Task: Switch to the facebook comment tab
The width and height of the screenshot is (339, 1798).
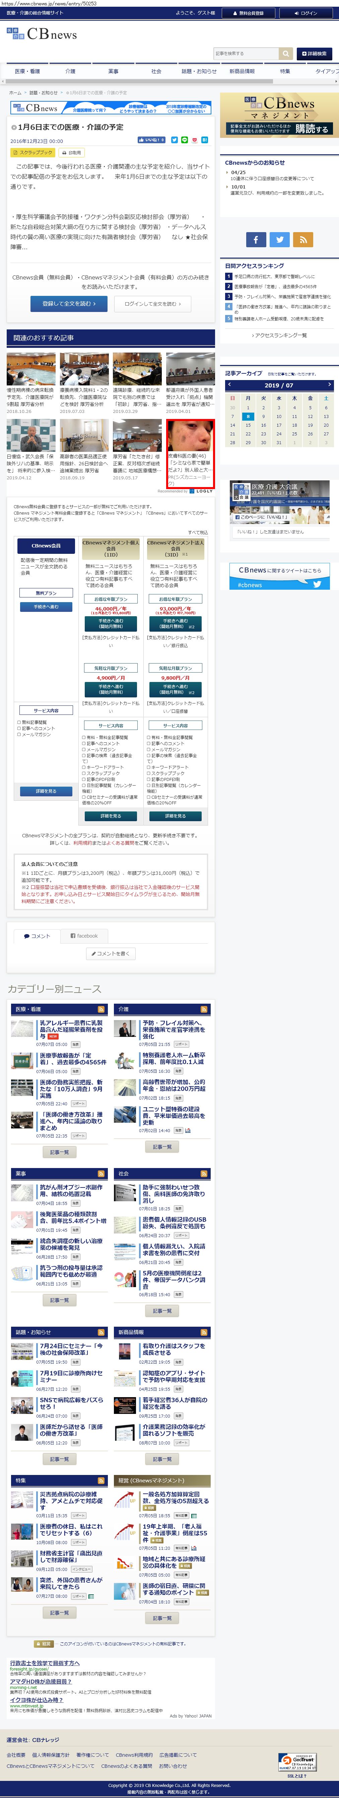Action: click(x=84, y=935)
